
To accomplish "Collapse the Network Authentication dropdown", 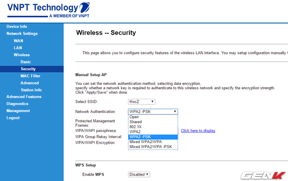I will click(x=153, y=111).
